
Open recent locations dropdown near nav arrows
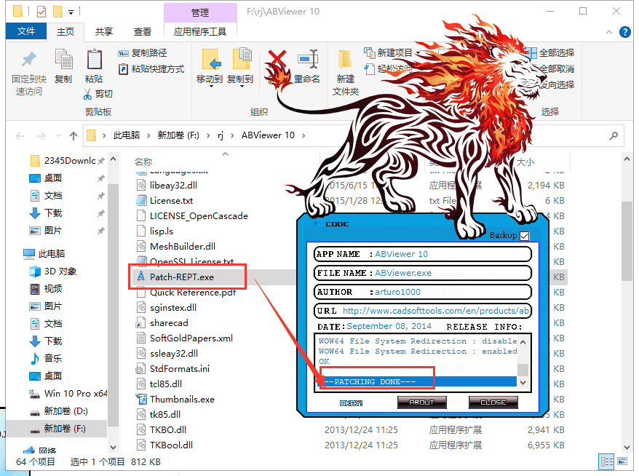(58, 135)
